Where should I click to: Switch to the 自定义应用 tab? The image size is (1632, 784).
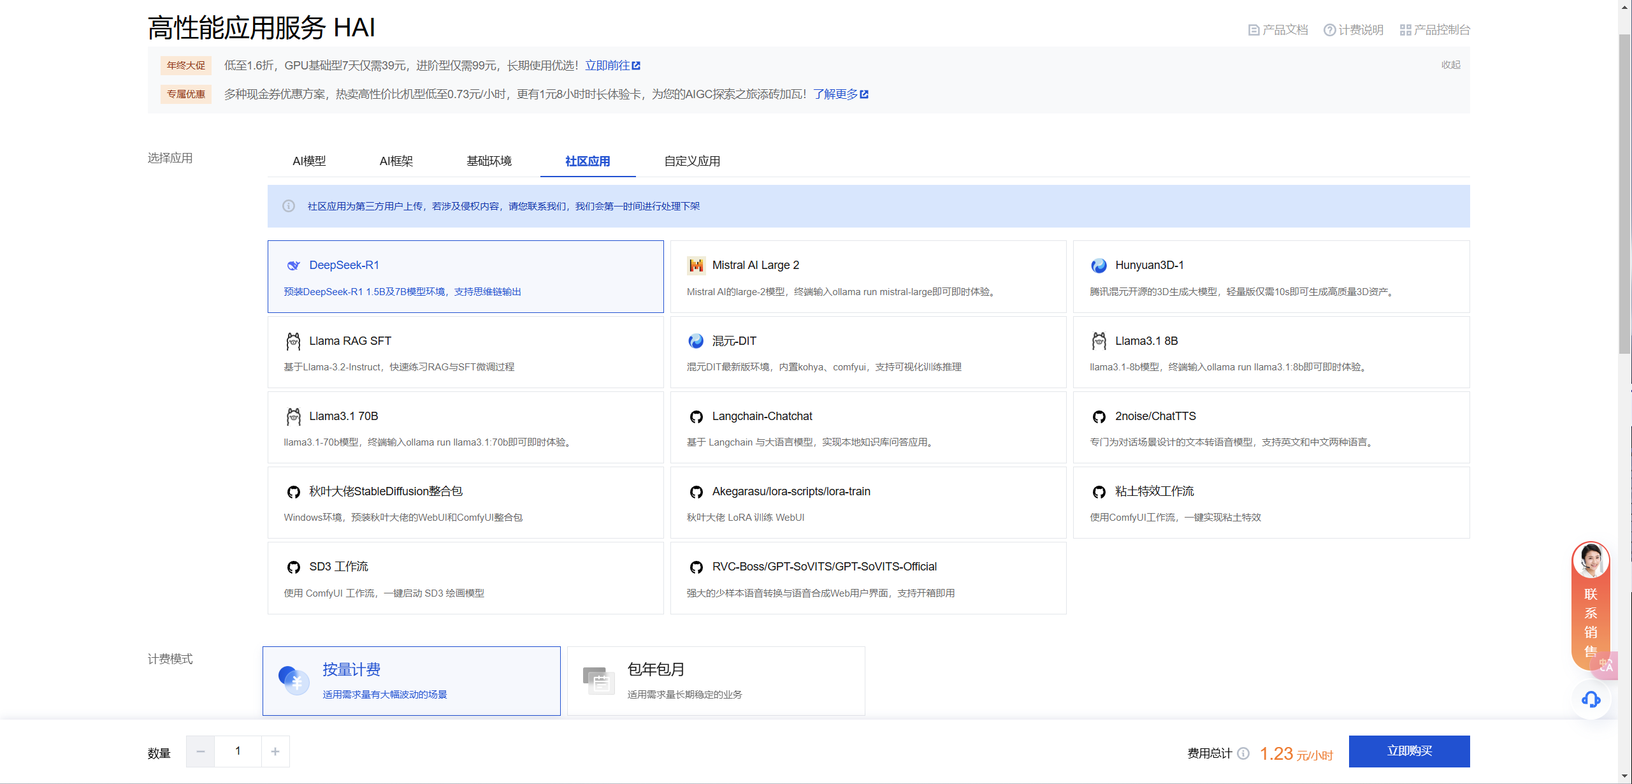click(692, 161)
